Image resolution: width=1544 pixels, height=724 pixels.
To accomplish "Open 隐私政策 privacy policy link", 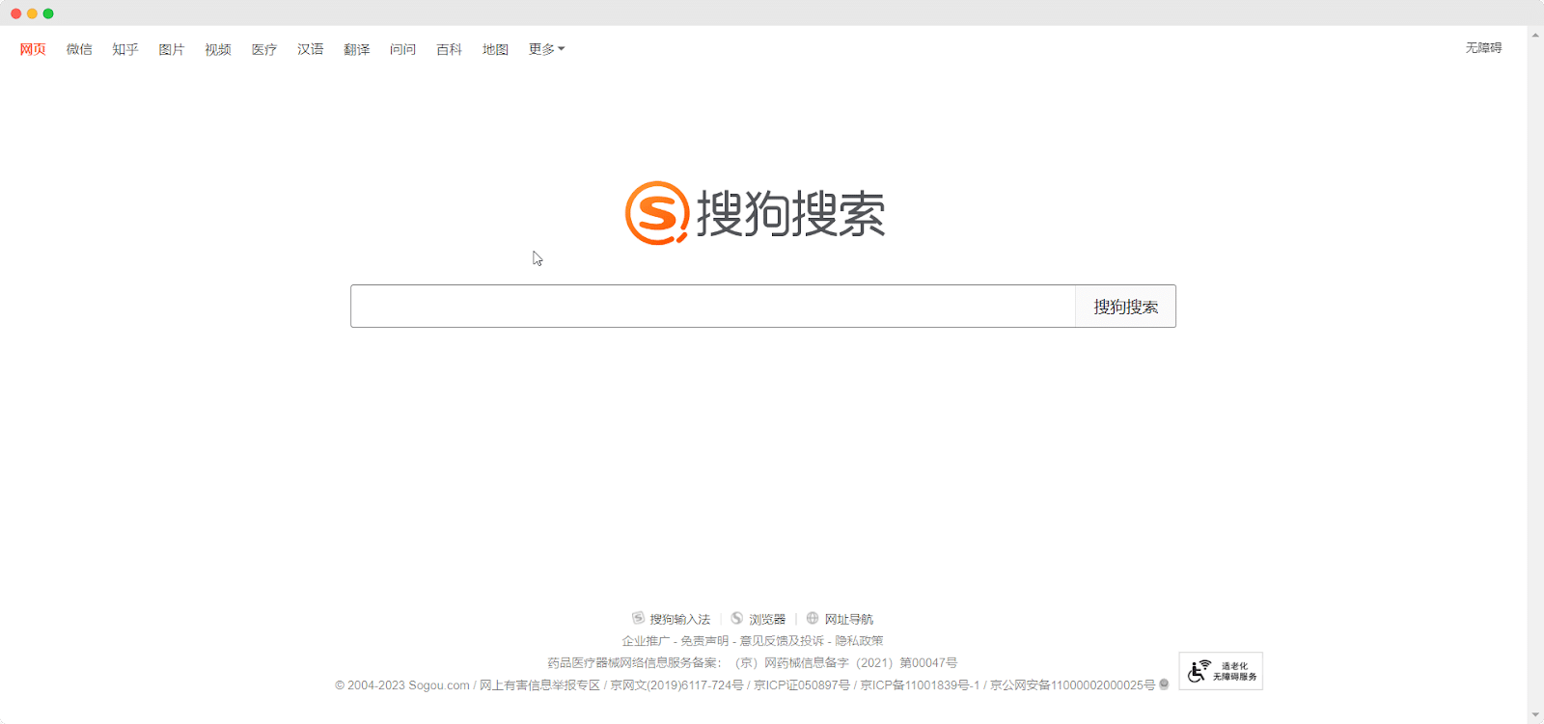I will point(859,641).
